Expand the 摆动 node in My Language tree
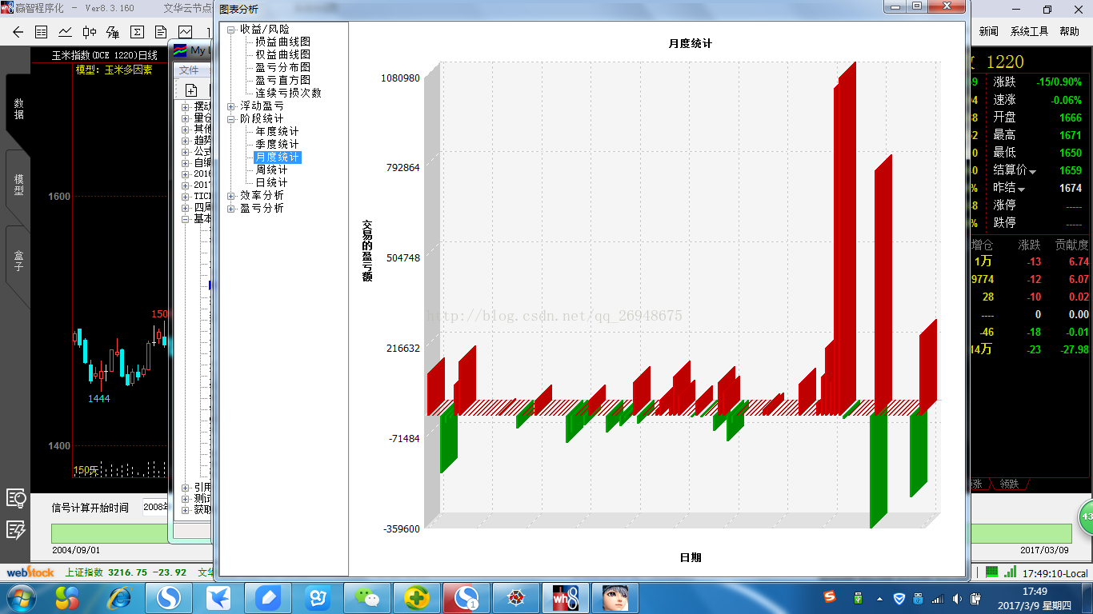The width and height of the screenshot is (1093, 614). [186, 106]
